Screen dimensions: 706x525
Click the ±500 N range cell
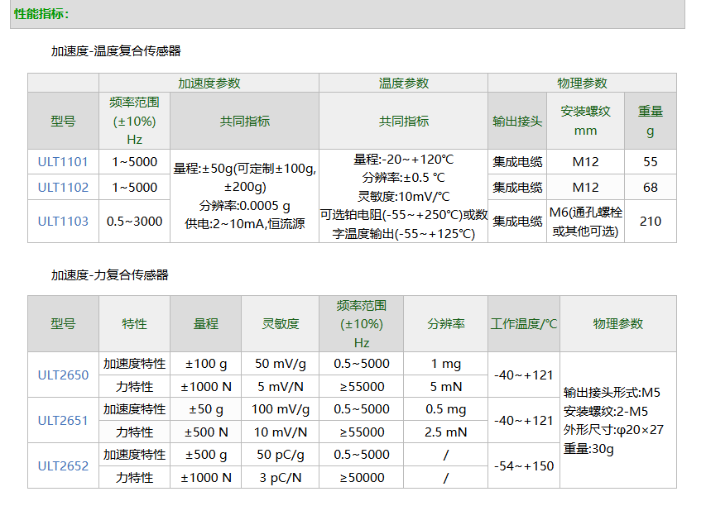tap(206, 432)
